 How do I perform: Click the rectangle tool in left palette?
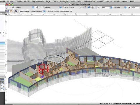2,80
